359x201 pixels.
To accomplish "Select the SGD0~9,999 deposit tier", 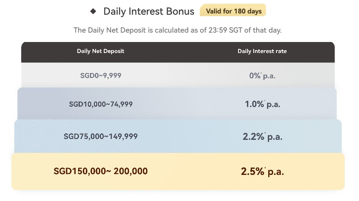I will click(x=101, y=75).
